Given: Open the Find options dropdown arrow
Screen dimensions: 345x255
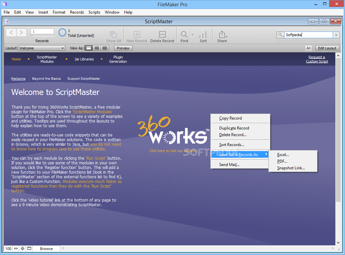Looking at the screenshot, I should coord(192,35).
